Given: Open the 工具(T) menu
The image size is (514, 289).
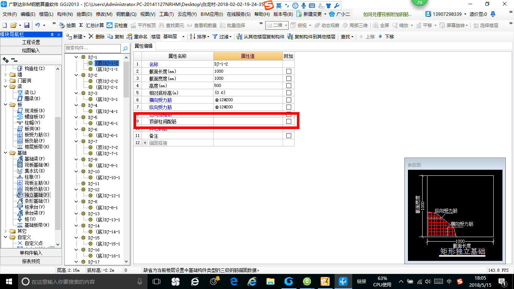Looking at the screenshot, I should coord(166,14).
